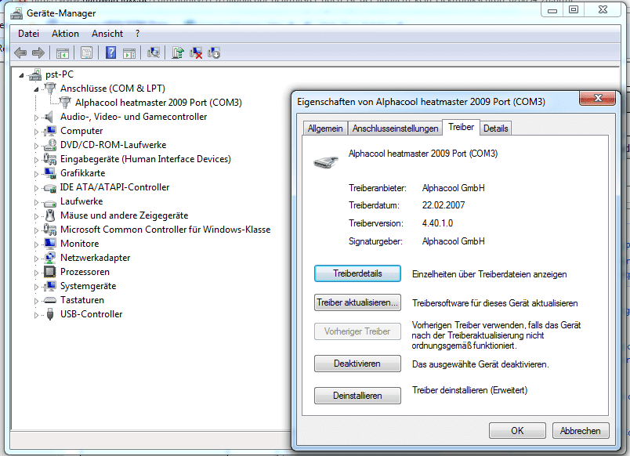Click the blue Help question mark icon
Image resolution: width=630 pixels, height=456 pixels.
[111, 52]
